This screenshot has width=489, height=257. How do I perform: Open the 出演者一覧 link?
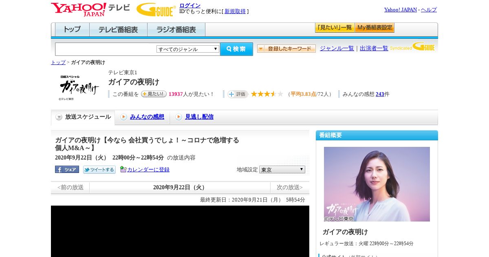pyautogui.click(x=374, y=49)
